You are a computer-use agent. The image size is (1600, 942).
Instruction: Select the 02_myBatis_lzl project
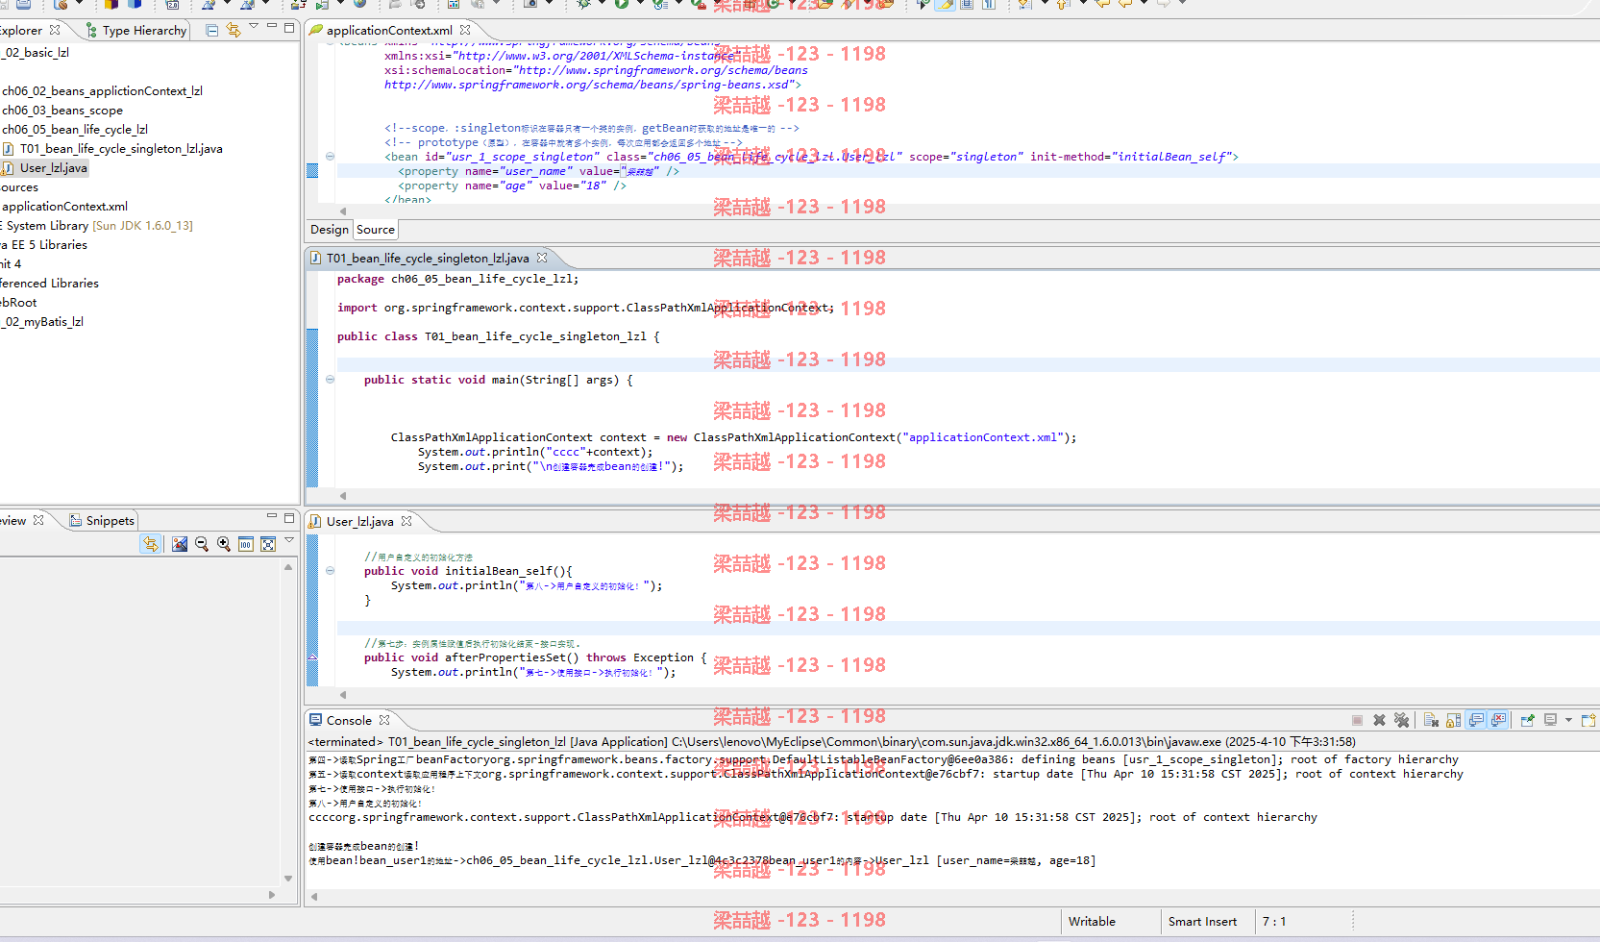click(42, 322)
